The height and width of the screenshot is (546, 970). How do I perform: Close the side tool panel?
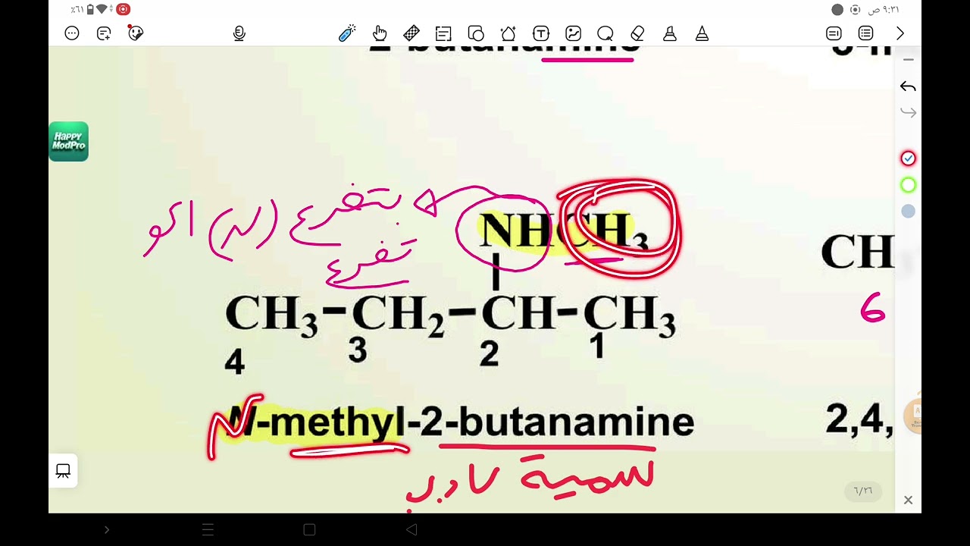pos(908,500)
